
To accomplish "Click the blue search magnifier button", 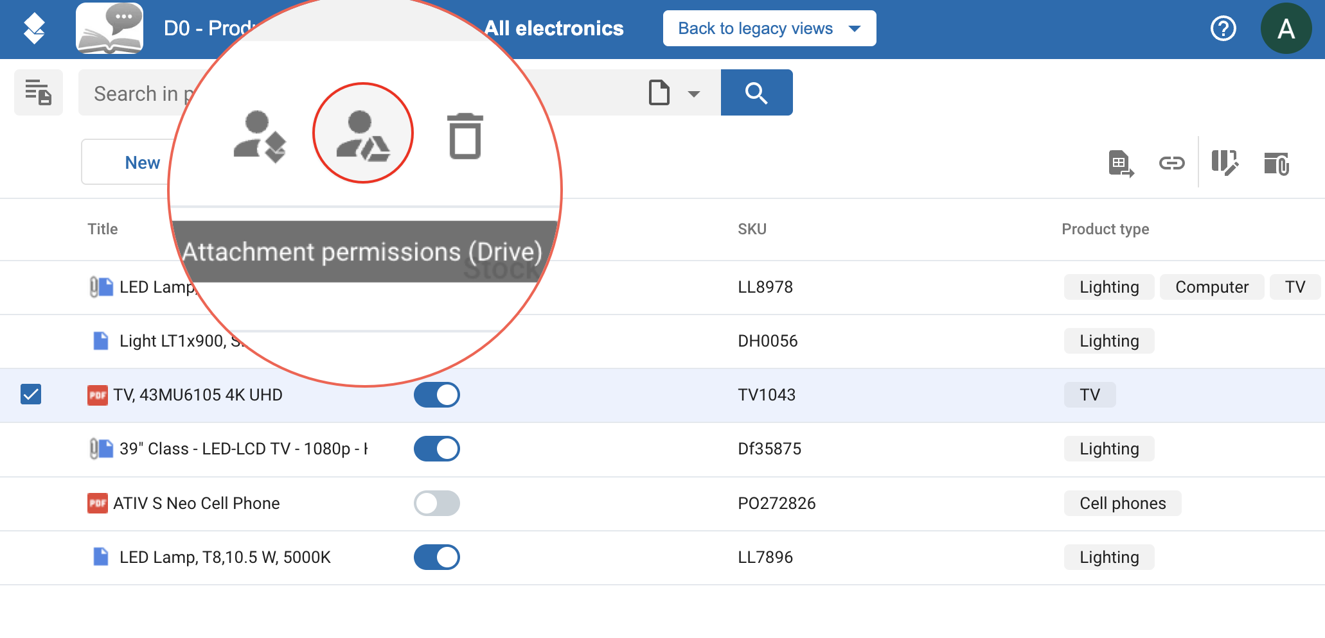I will coord(756,92).
